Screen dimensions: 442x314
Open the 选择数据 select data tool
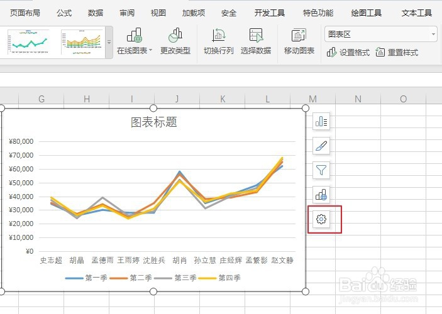[256, 41]
